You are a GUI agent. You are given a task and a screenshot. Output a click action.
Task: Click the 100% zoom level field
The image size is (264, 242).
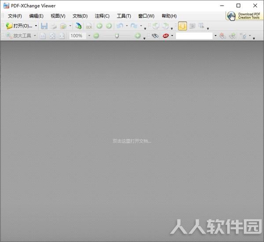coord(78,36)
